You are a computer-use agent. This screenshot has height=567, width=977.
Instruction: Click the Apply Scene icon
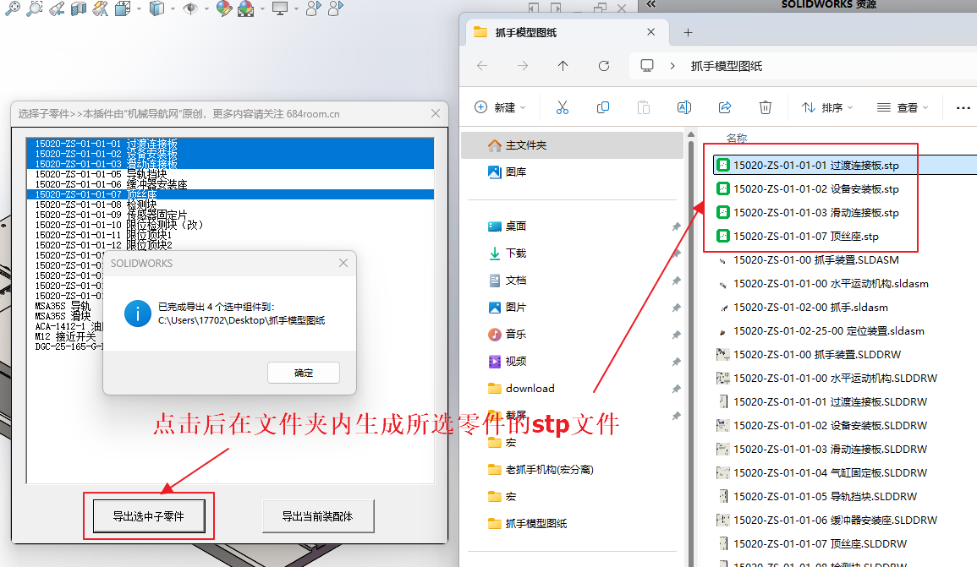pyautogui.click(x=245, y=9)
